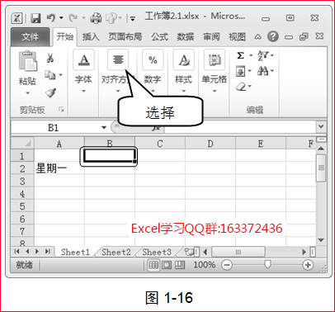Click the Excel application icon in title bar
335x312 pixels.
pos(17,18)
